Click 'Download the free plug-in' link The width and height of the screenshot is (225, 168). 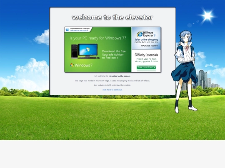pyautogui.click(x=79, y=30)
